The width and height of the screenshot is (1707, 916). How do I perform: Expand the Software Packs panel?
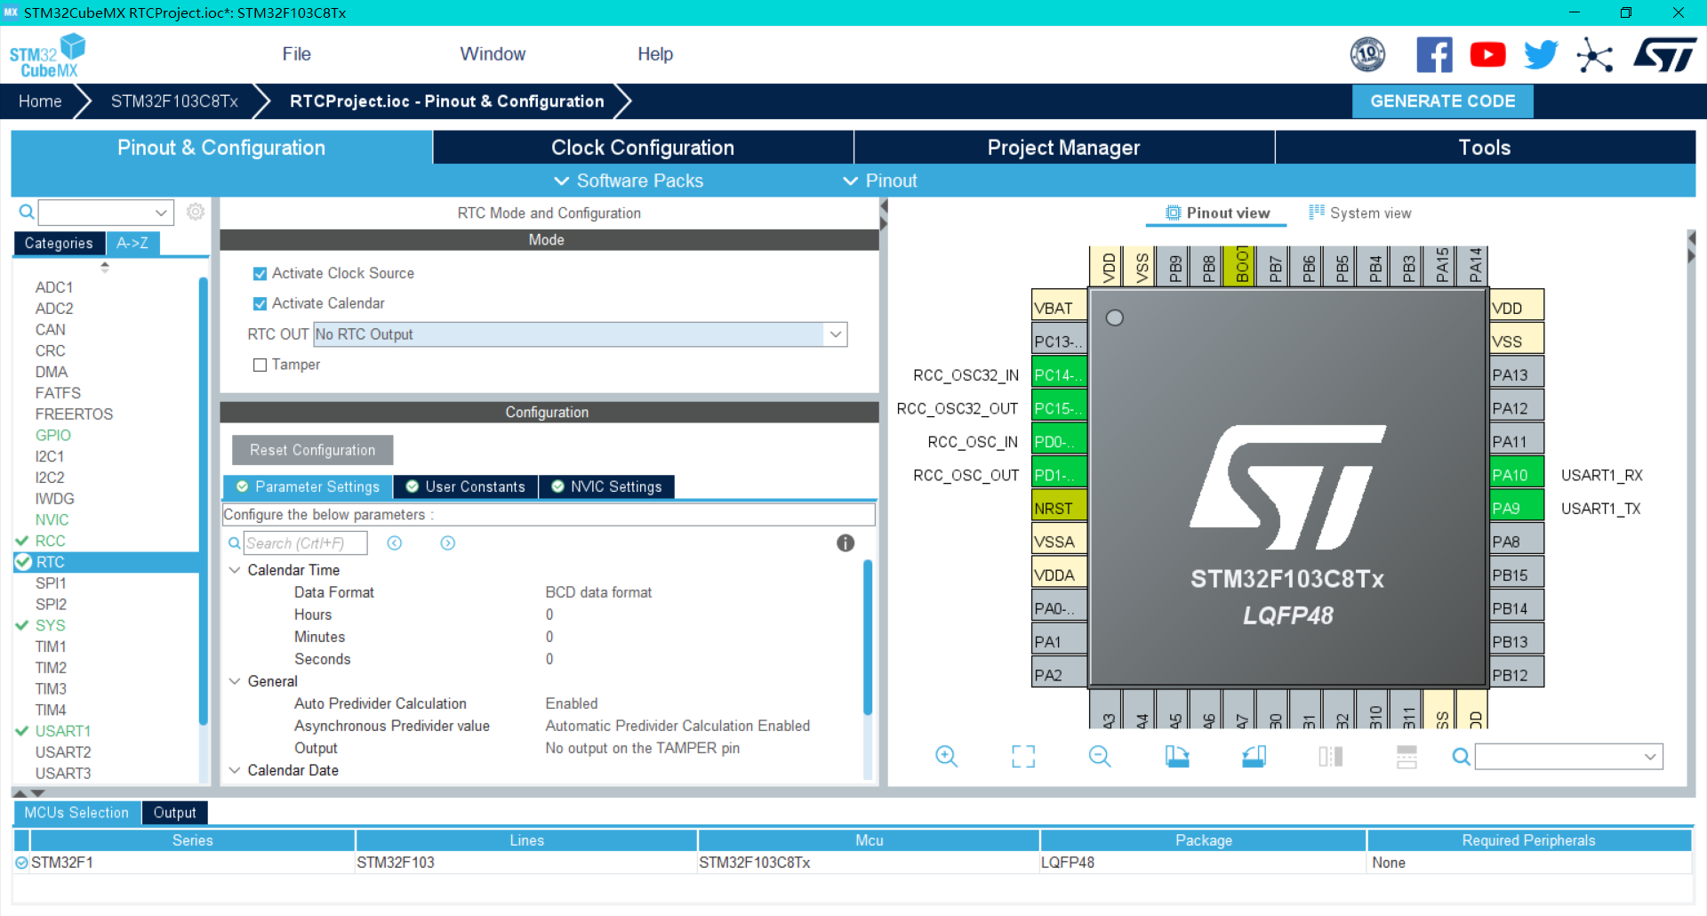pos(627,181)
